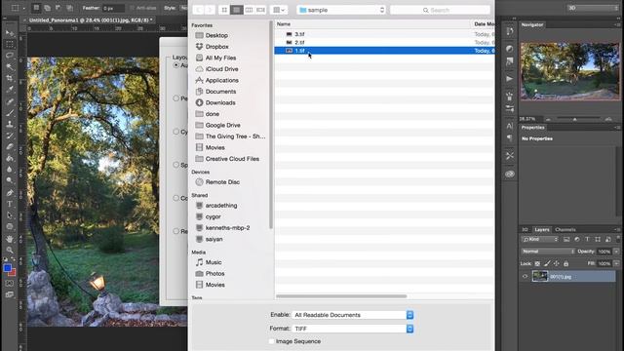Select the Horizontal Type tool
This screenshot has height=351, width=624.
(10, 204)
